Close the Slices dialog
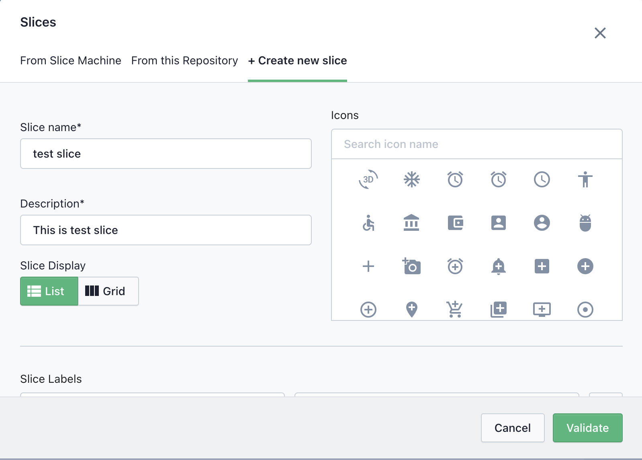This screenshot has width=642, height=460. coord(600,33)
